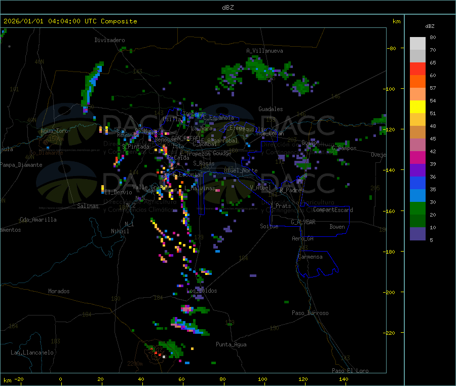The image size is (456, 386).
Task: Click the magenta 39-42 dBZ legend swatch
Action: (x=417, y=157)
